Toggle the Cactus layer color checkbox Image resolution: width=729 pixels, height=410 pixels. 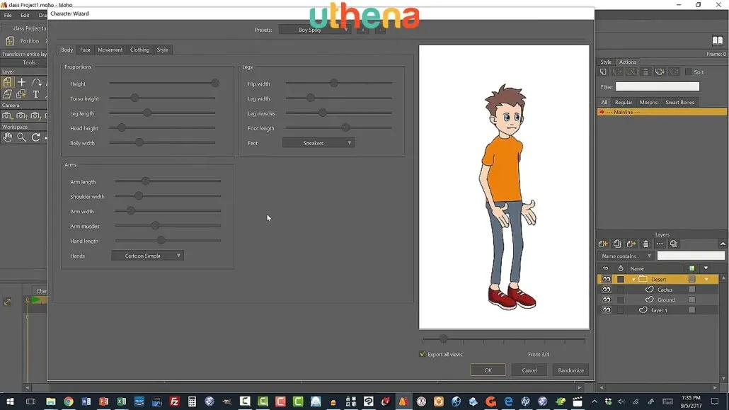(x=691, y=290)
